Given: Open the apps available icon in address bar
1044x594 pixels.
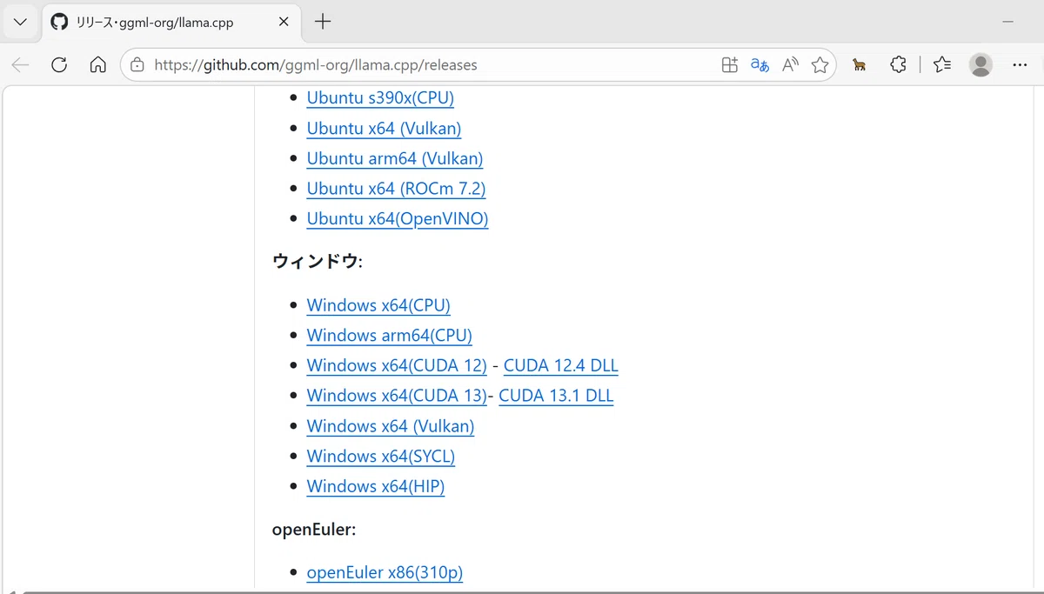Looking at the screenshot, I should point(729,64).
